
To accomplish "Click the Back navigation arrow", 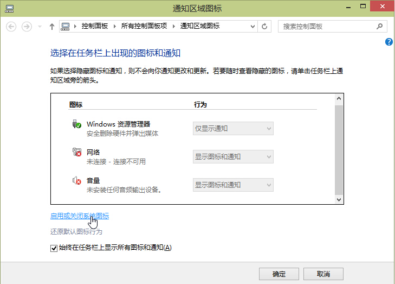I will 11,26.
